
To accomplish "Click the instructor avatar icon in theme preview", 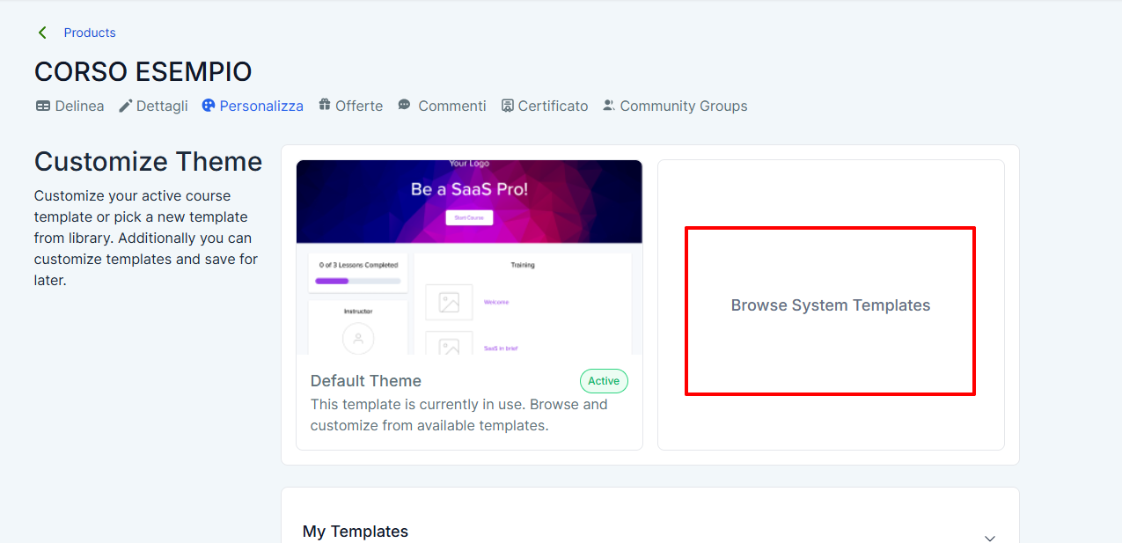I will pyautogui.click(x=358, y=338).
